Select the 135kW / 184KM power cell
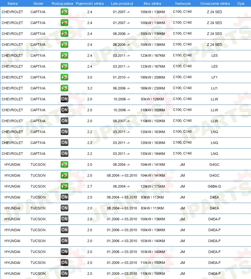Viewport: 251px width, 279px height. pyautogui.click(x=153, y=154)
